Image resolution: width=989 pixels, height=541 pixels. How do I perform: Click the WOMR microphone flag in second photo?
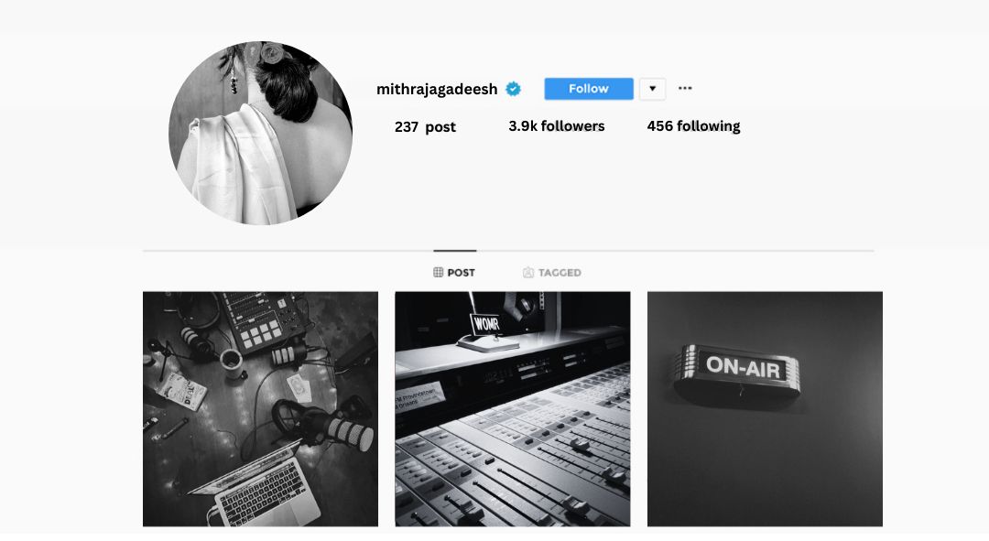point(486,324)
